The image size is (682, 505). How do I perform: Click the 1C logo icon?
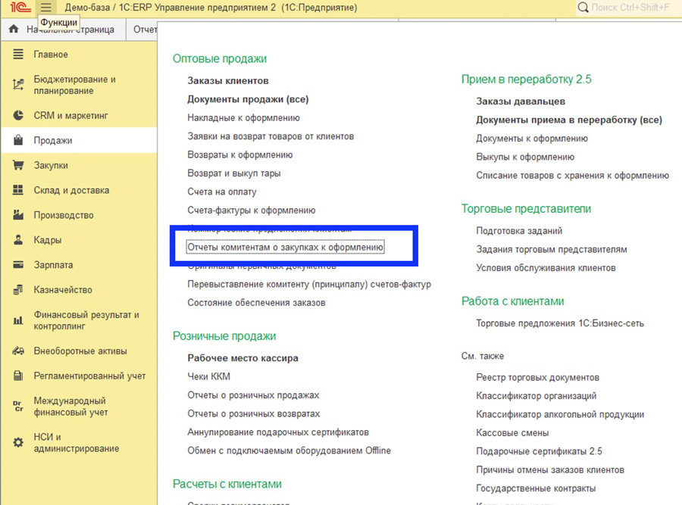[x=19, y=8]
